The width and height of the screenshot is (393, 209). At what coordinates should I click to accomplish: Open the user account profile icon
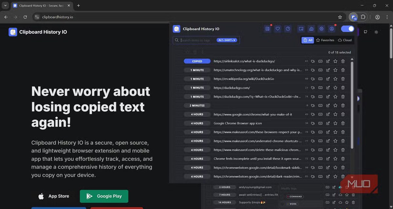(x=332, y=29)
